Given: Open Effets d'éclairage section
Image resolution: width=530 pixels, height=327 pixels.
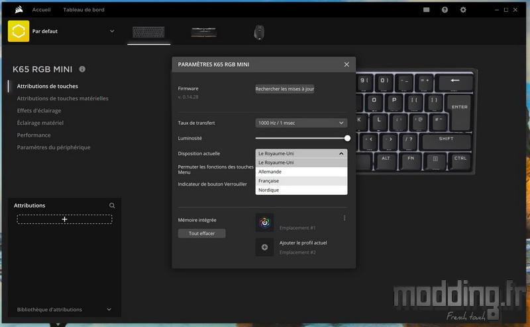Looking at the screenshot, I should tap(39, 110).
